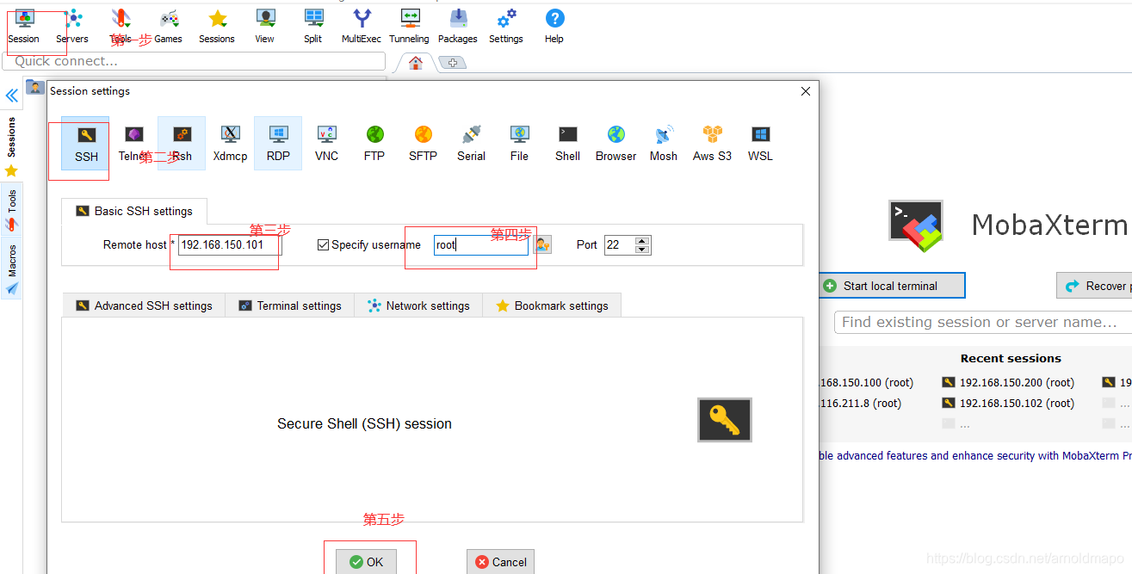
Task: Open the Macros sidebar tab
Action: click(11, 268)
